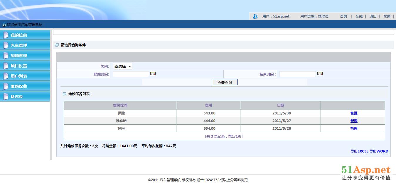Collapse icon next to 维修保养列表
This screenshot has height=185, width=396.
65,94
